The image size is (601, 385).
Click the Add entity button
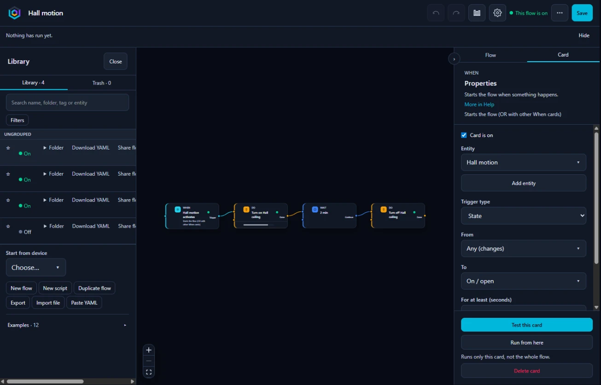click(x=524, y=183)
